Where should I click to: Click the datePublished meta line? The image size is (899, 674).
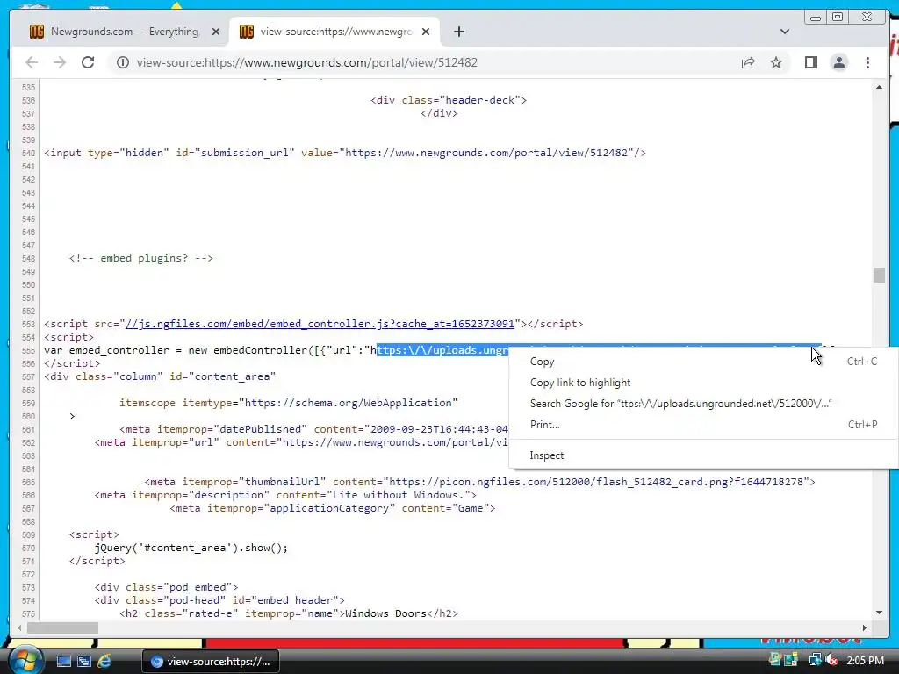click(313, 429)
